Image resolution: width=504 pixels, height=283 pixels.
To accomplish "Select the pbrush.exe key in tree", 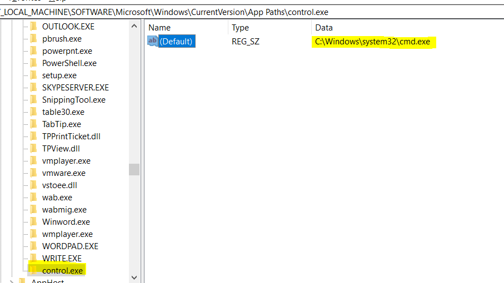I will pyautogui.click(x=62, y=39).
